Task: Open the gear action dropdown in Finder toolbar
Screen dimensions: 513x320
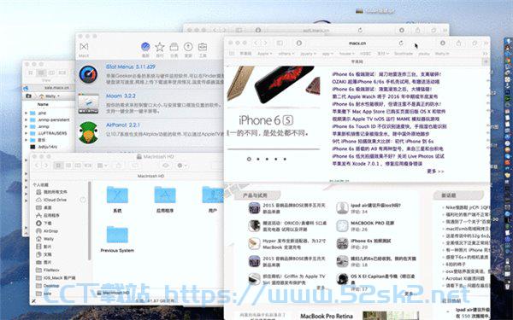Action: pos(181,166)
